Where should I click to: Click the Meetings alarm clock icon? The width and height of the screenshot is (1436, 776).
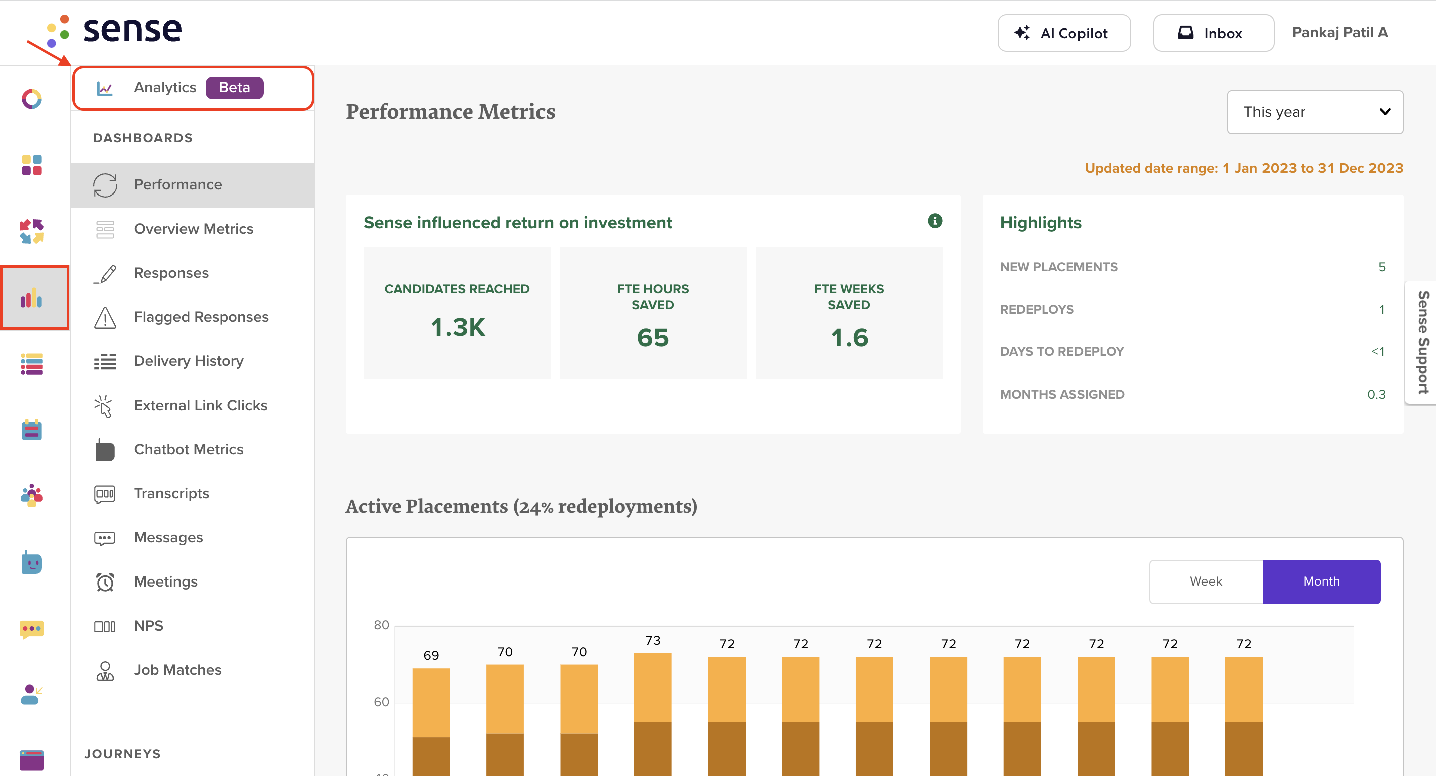pos(105,582)
